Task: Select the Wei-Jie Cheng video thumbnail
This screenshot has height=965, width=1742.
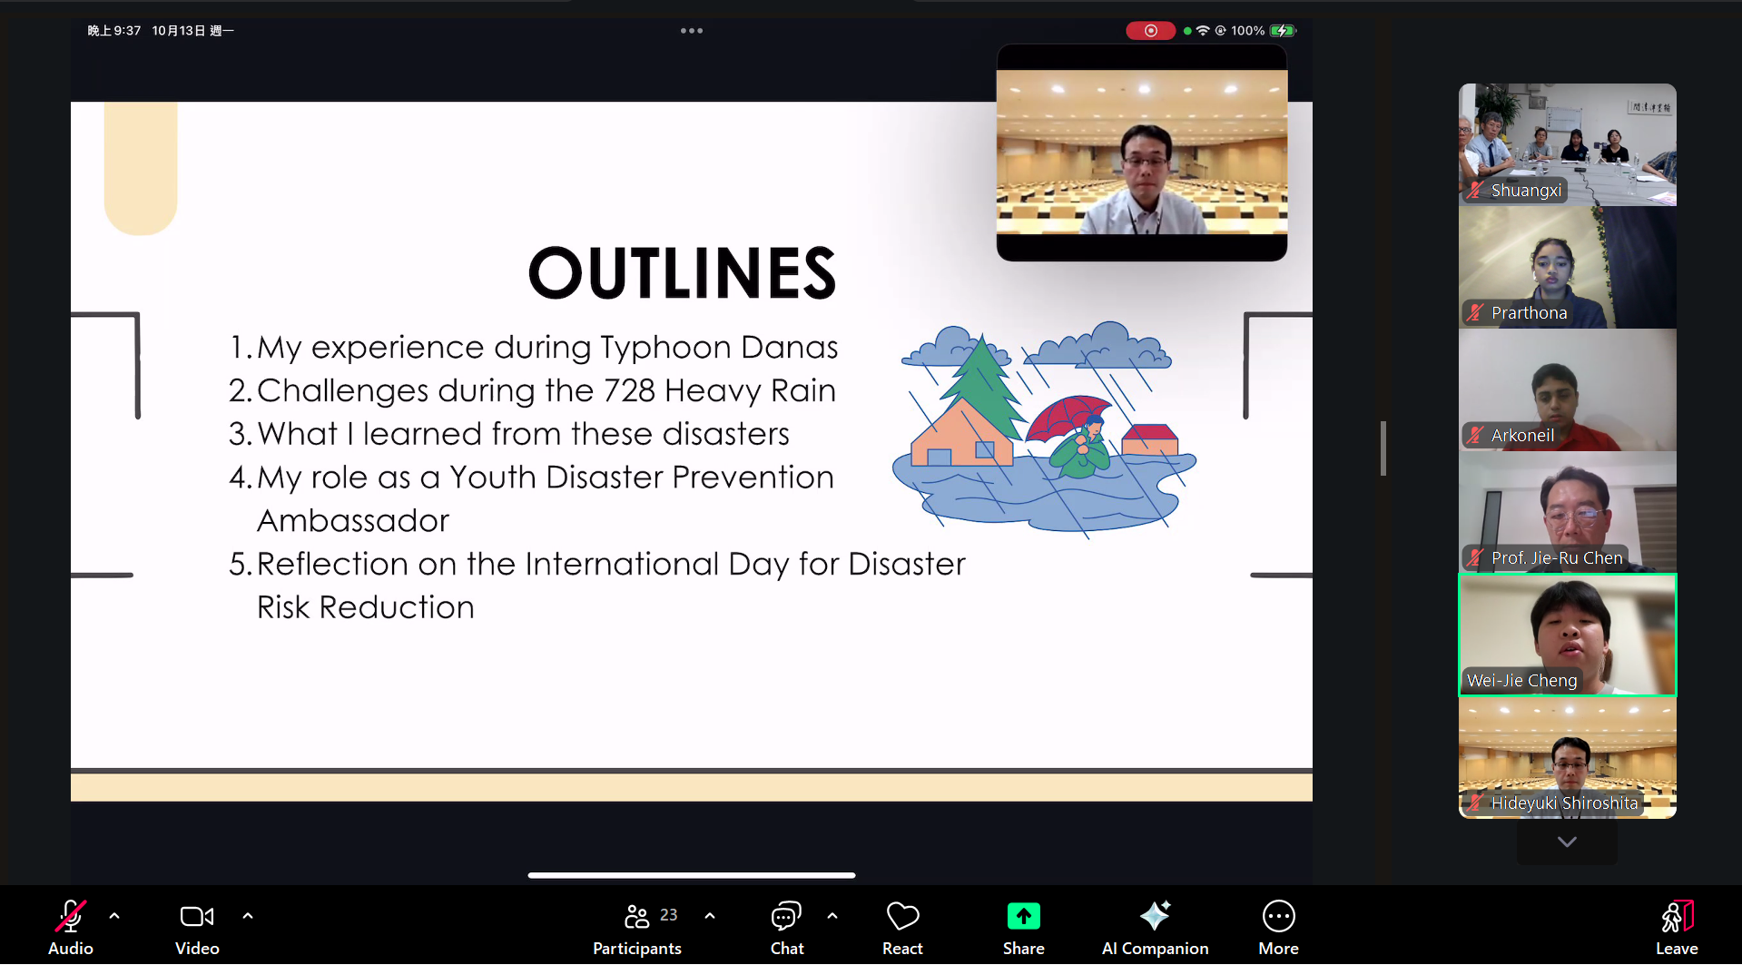Action: click(x=1567, y=635)
